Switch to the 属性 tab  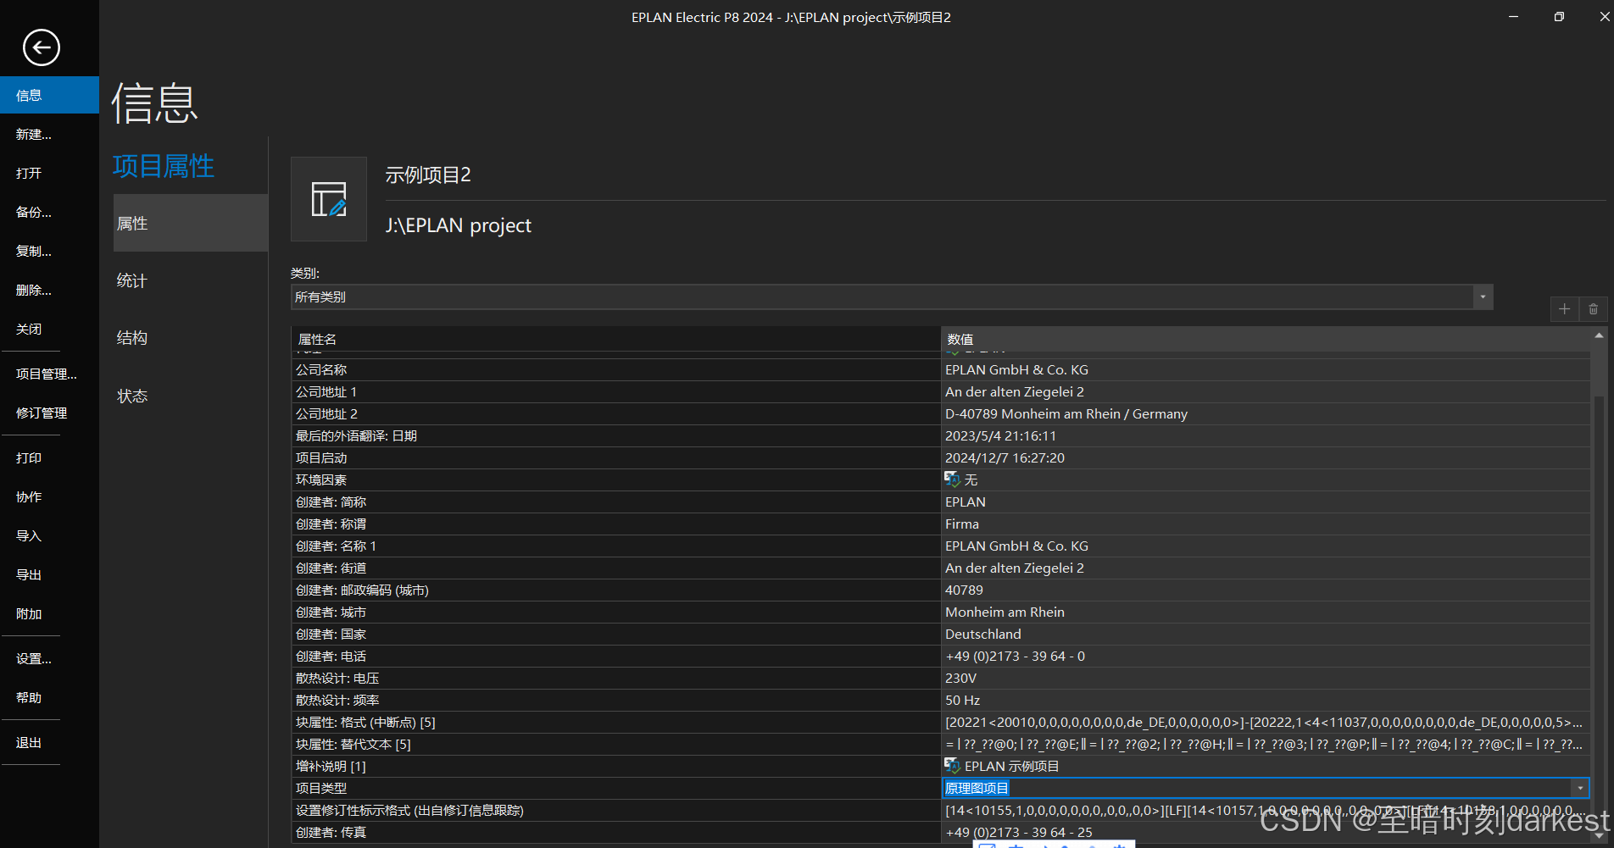[191, 223]
